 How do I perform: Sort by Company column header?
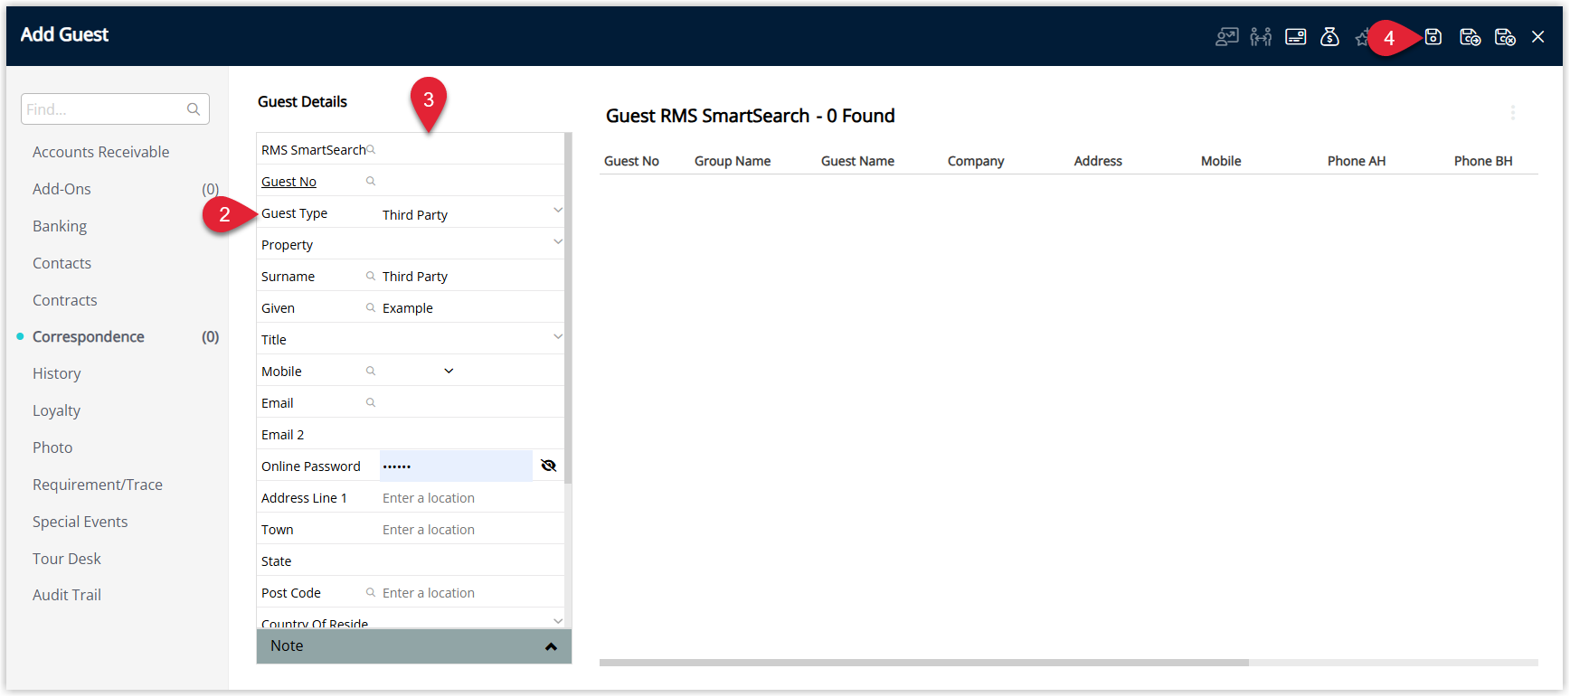(x=976, y=161)
